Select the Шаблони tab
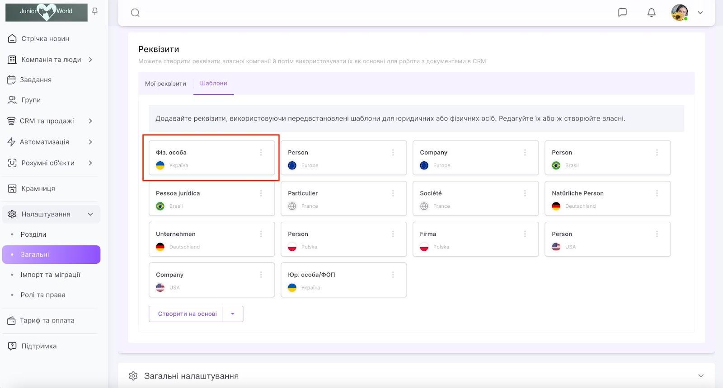Screen dimensions: 723x388 [x=213, y=84]
